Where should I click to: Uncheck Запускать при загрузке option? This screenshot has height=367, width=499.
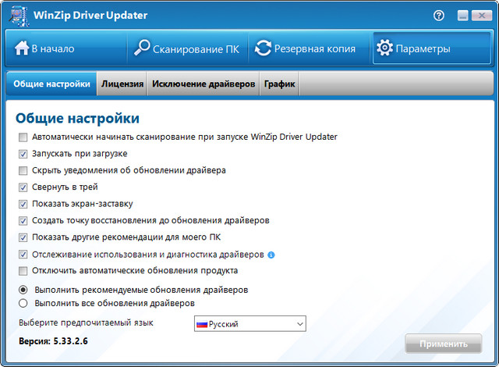[23, 154]
